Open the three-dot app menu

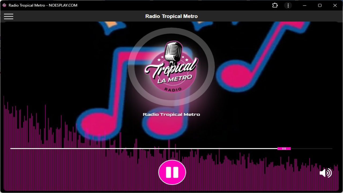coord(288,5)
